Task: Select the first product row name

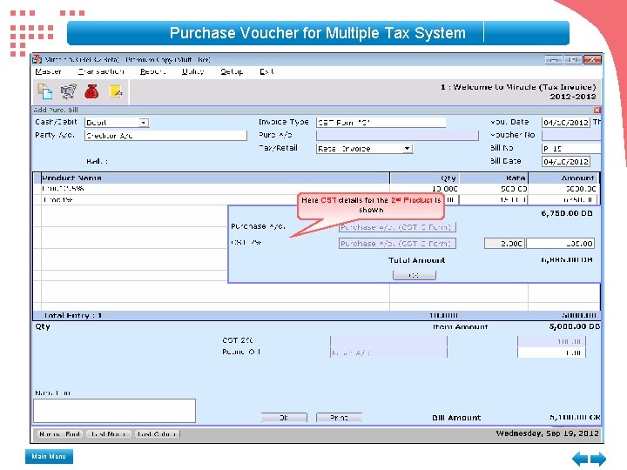Action: coord(63,188)
